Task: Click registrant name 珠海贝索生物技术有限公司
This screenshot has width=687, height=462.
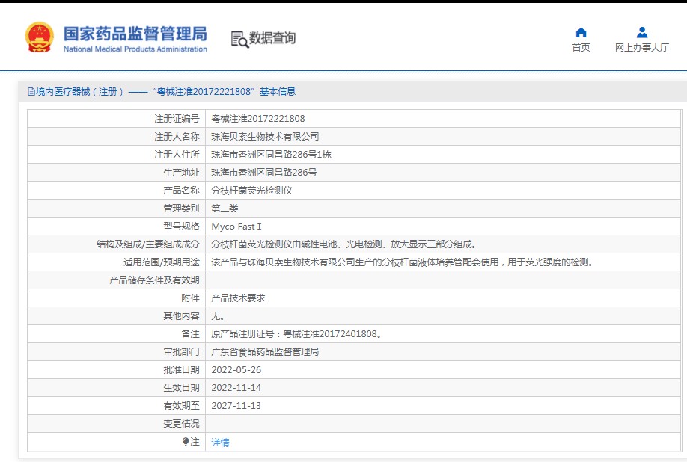Action: pyautogui.click(x=265, y=136)
